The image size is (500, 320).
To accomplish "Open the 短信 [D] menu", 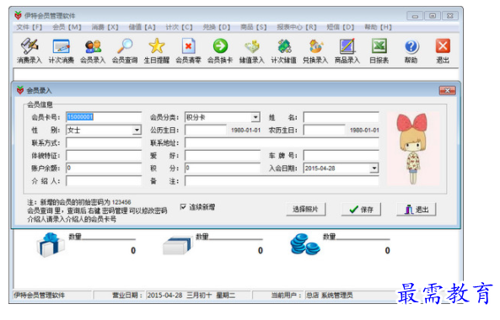I will click(341, 27).
